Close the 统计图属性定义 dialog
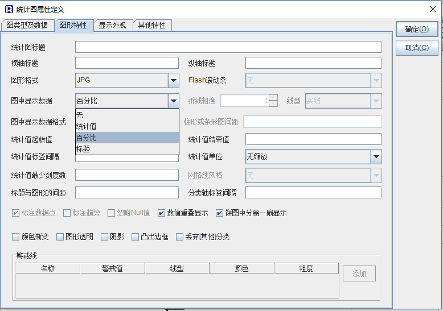The height and width of the screenshot is (311, 443). point(433,9)
